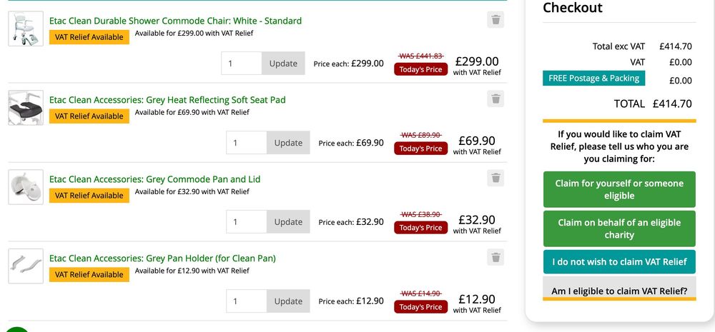Choose Claim for yourself or someone eligible
The width and height of the screenshot is (715, 332).
(619, 189)
